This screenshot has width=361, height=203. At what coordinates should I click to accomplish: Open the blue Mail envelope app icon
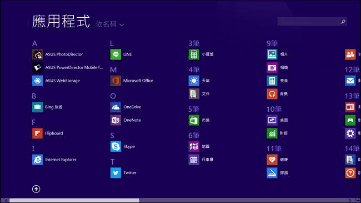(x=350, y=81)
